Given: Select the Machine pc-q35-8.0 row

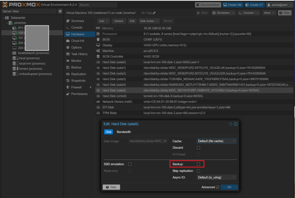Looking at the screenshot, I should point(195,51).
